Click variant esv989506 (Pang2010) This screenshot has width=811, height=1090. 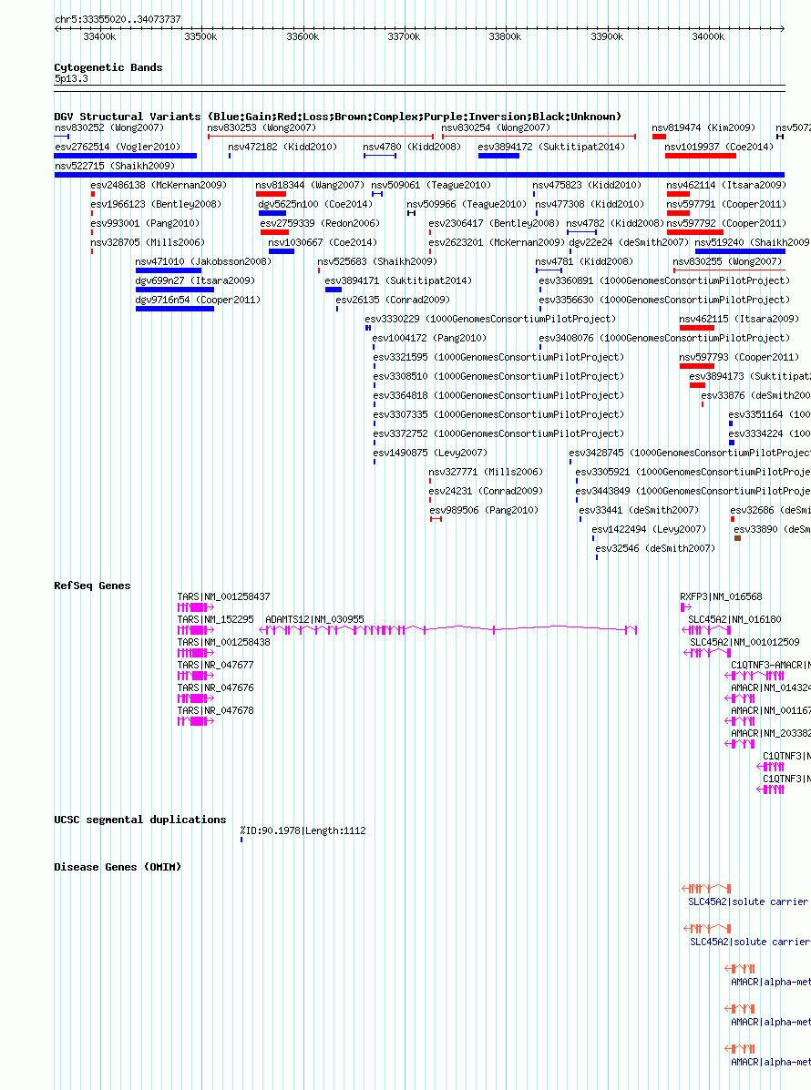483,510
